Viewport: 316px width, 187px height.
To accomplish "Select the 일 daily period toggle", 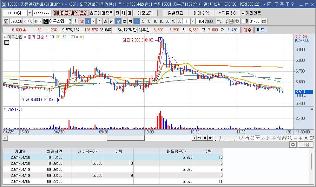I will coord(82,21).
